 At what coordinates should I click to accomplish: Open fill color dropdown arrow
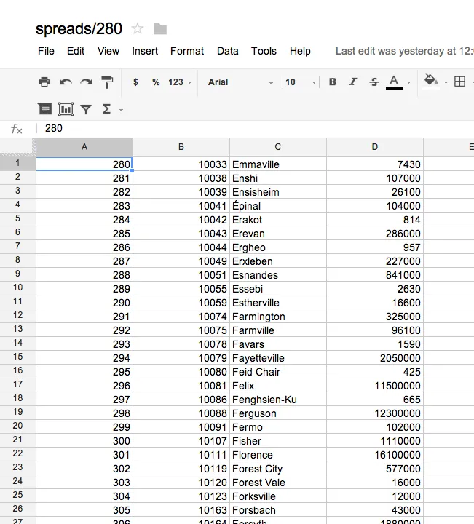[446, 82]
